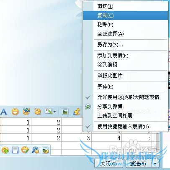The image size is (170, 170).
Task: Add image to emoticons via smiley-plus icon
Action: (x=5, y=150)
